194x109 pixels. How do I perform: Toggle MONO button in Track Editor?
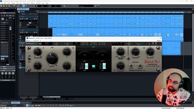click(x=10, y=16)
